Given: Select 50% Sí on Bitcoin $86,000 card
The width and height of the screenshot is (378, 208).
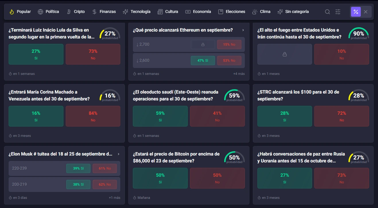Looking at the screenshot, I should tap(160, 178).
